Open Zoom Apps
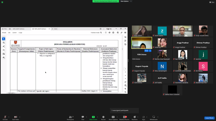The height and width of the screenshot is (121, 216). 143,118
